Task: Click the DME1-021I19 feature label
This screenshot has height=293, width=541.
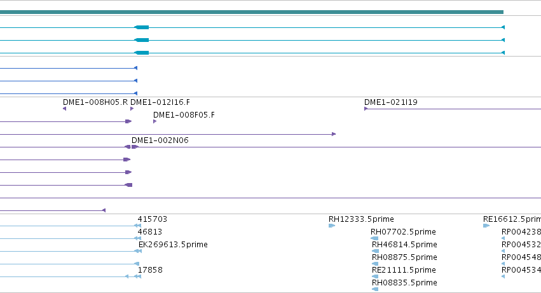Action: click(x=391, y=102)
